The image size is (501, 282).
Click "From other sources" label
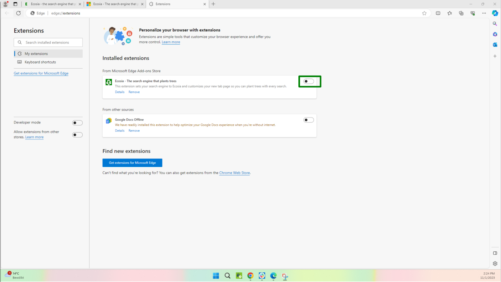point(118,110)
